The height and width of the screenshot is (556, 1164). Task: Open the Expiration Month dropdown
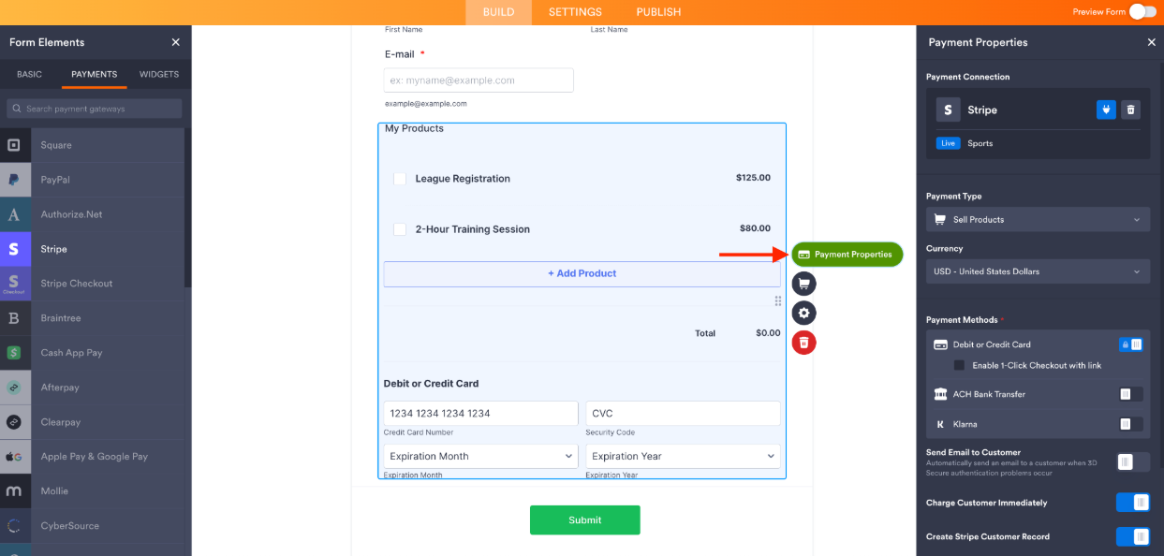[x=480, y=456]
